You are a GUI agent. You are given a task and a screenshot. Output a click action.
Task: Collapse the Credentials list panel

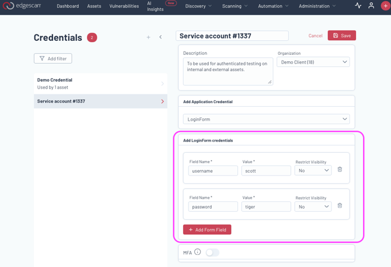click(x=160, y=37)
